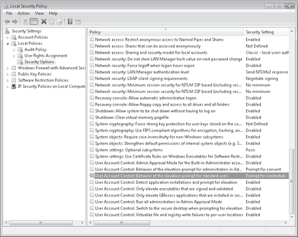This screenshot has width=298, height=237.
Task: Click the policy list horizontal scrollbar right arrow
Action: click(286, 223)
